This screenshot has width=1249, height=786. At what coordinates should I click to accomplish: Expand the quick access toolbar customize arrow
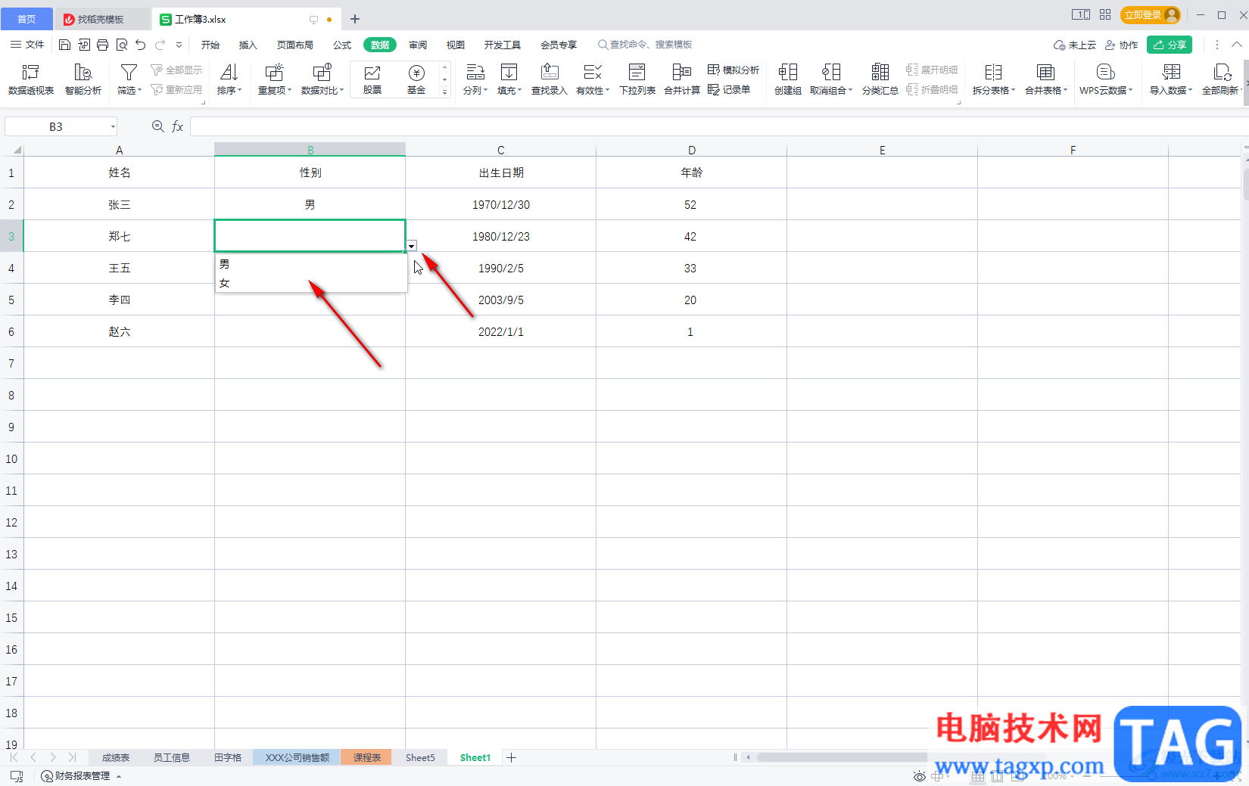coord(179,45)
